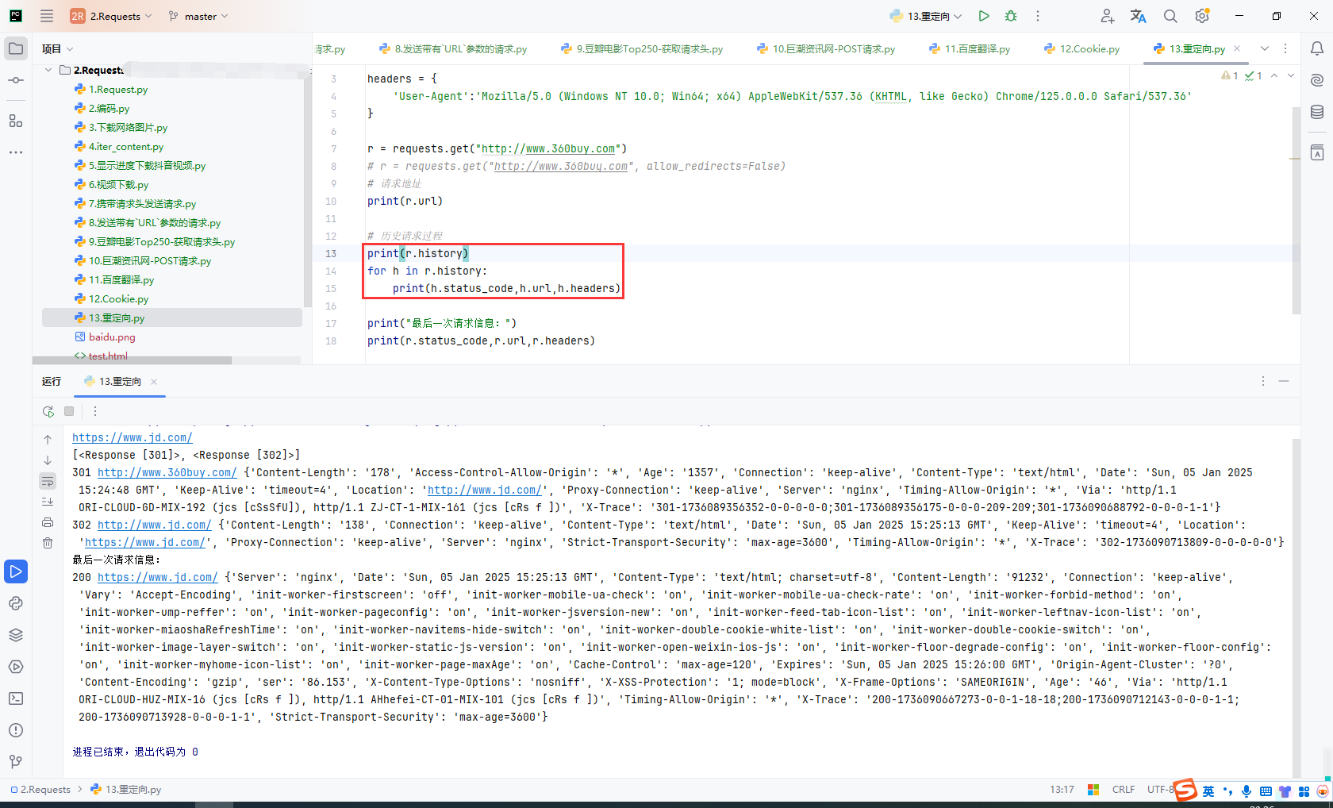Viewport: 1333px width, 808px height.
Task: Switch the IME language via 英 icon
Action: point(1208,791)
